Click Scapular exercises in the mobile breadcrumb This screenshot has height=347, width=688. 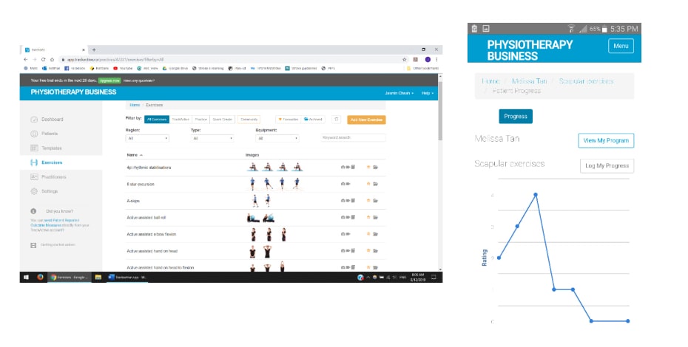pyautogui.click(x=586, y=81)
